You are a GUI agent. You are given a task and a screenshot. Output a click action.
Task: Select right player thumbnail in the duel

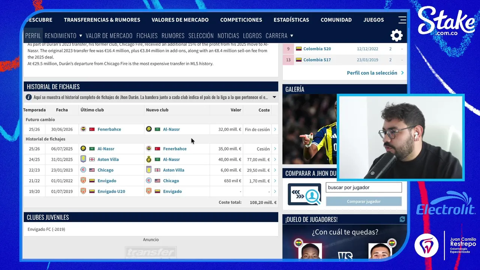pyautogui.click(x=380, y=251)
